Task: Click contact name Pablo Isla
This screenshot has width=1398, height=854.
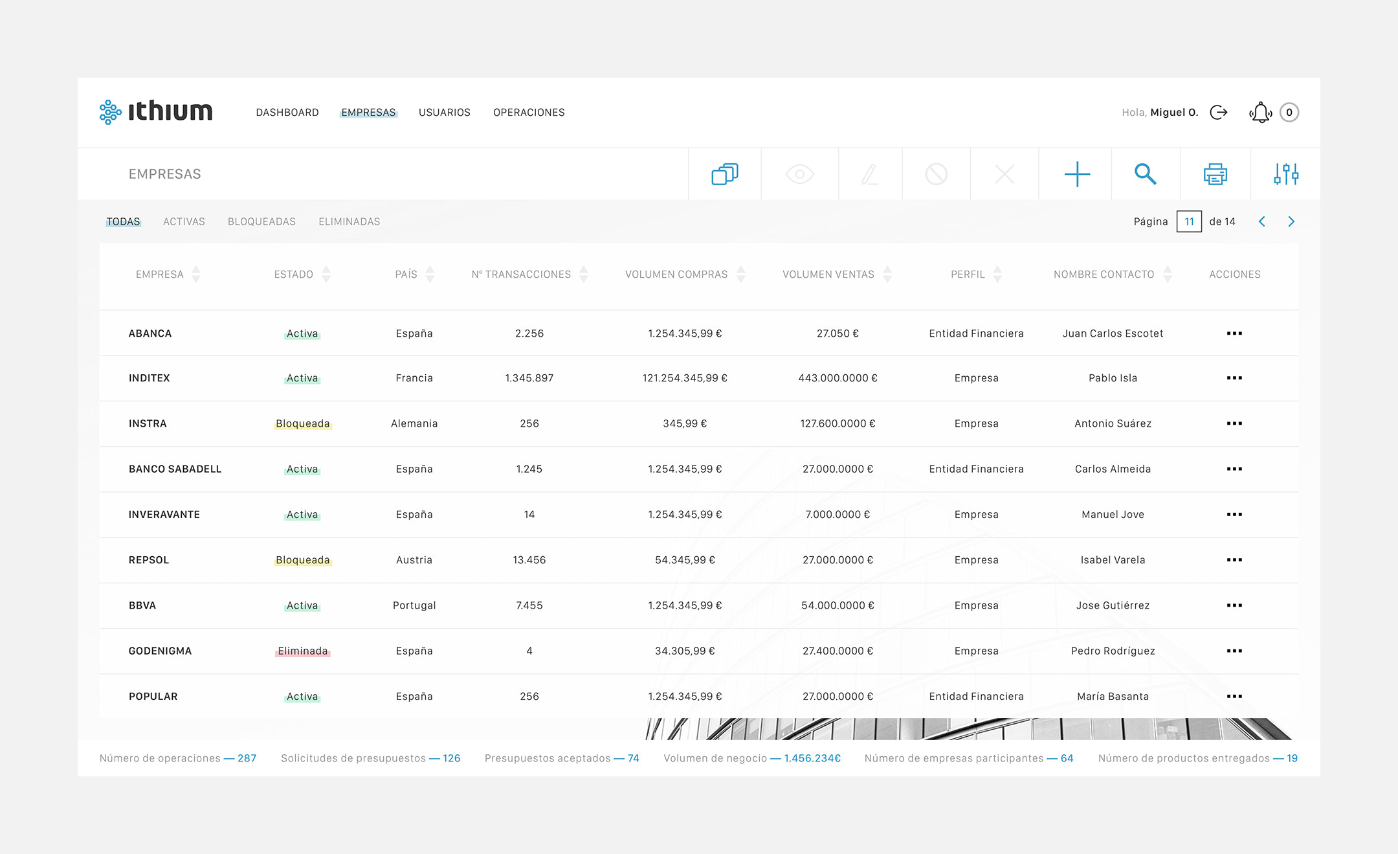Action: [1113, 378]
